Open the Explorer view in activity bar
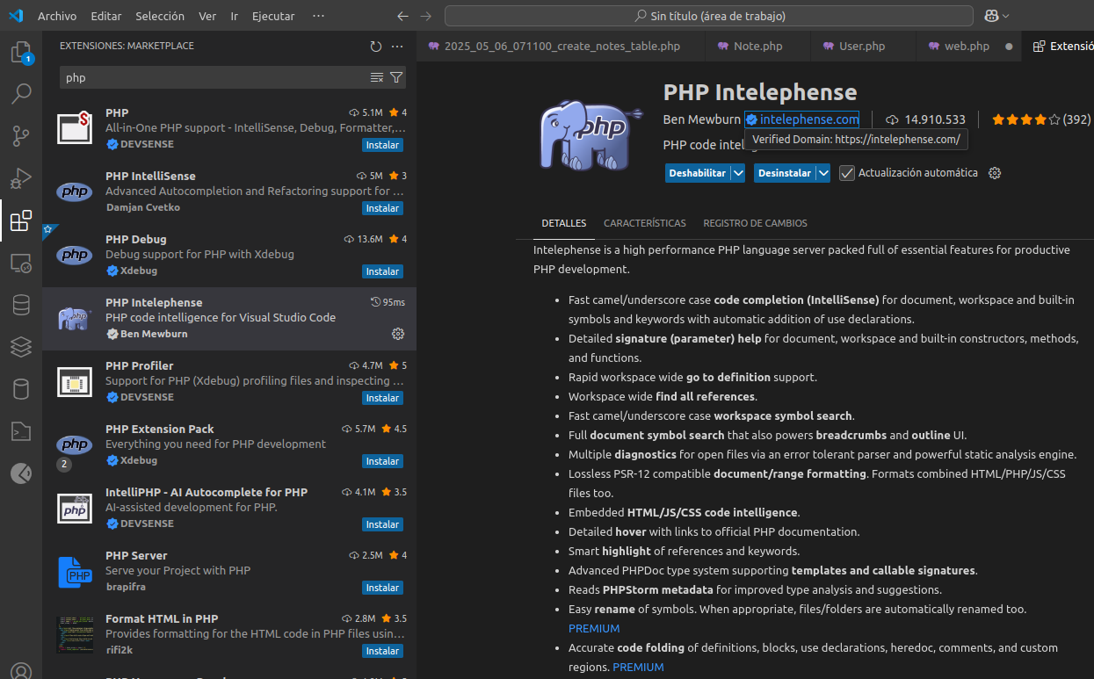The height and width of the screenshot is (679, 1094). pos(21,51)
